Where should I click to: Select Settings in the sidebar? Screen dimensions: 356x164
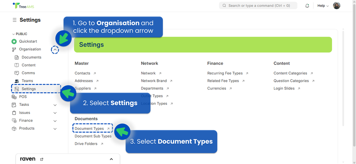(29, 89)
